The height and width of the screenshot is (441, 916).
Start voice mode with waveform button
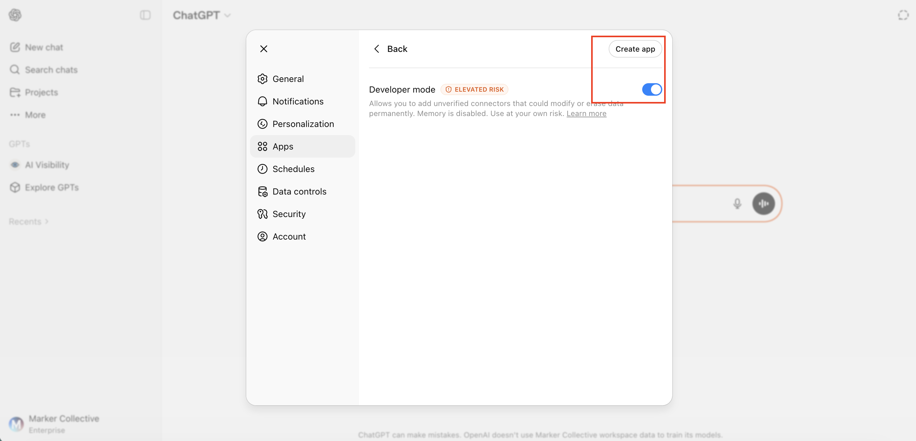coord(763,204)
